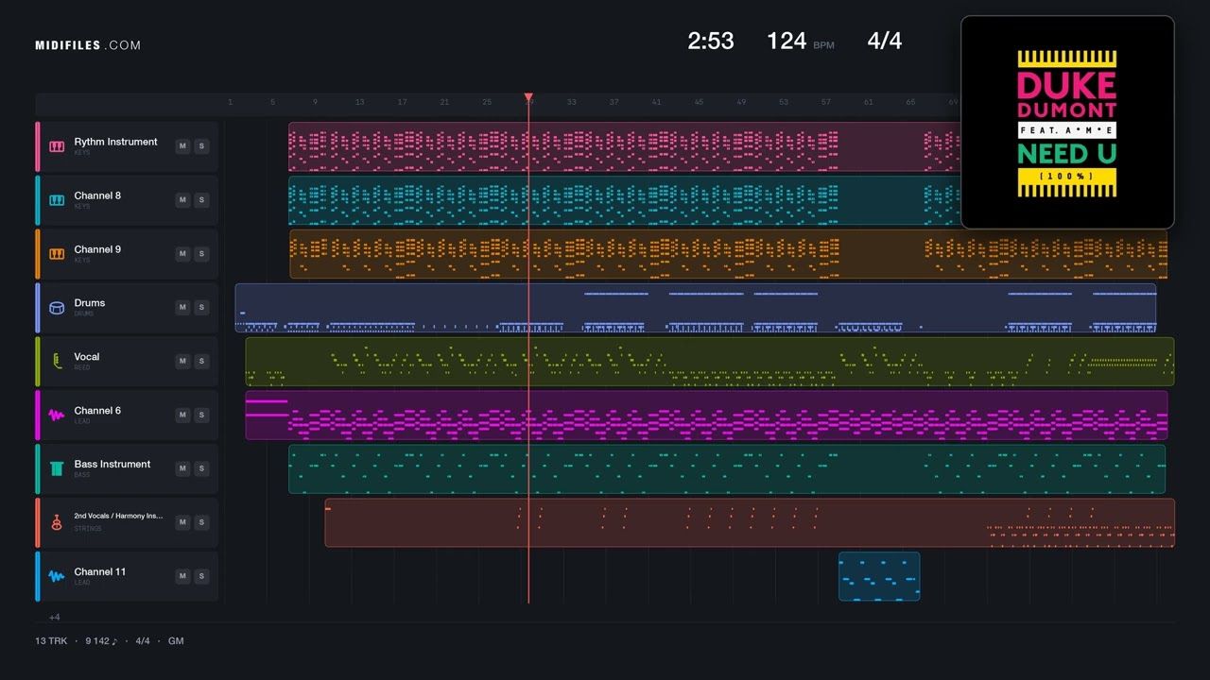
Task: Solo the 2nd Vocals / Harmony track
Action: point(201,522)
